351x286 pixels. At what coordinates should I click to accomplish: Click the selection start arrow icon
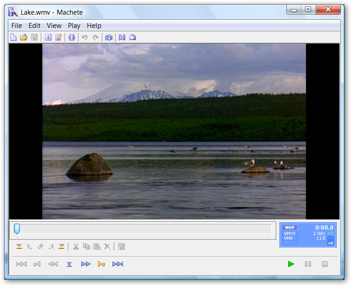[29, 247]
